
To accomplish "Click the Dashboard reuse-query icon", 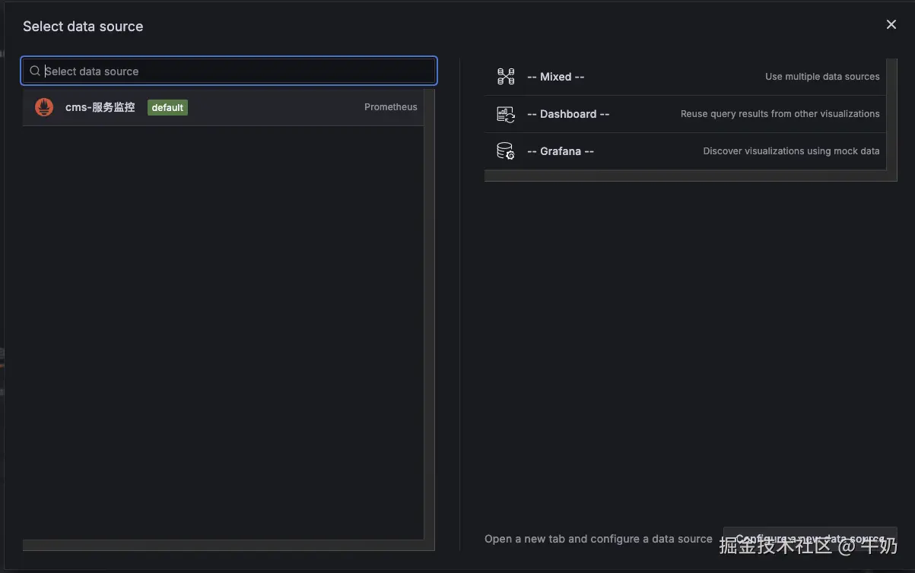I will coord(505,112).
